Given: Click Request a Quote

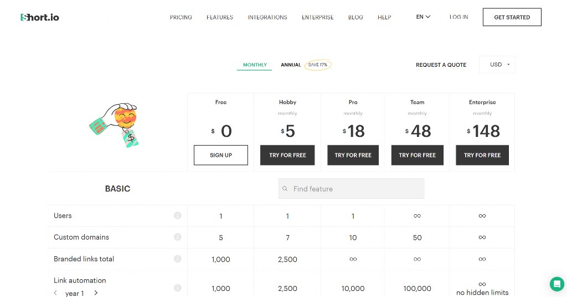Looking at the screenshot, I should click(x=441, y=65).
